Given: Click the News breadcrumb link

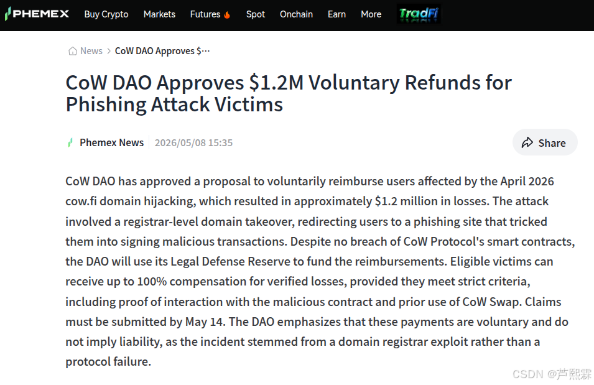Looking at the screenshot, I should pyautogui.click(x=91, y=51).
